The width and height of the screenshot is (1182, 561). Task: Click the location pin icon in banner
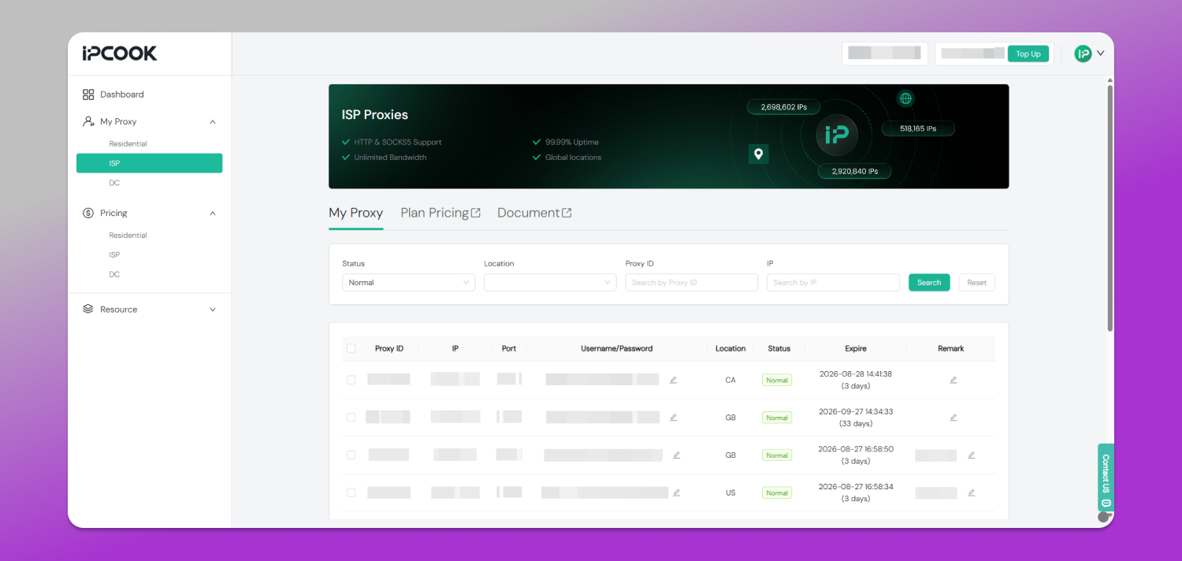pyautogui.click(x=758, y=154)
